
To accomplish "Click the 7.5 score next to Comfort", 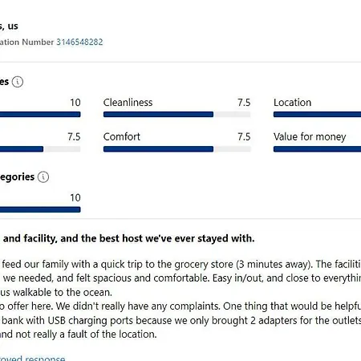I will [244, 136].
